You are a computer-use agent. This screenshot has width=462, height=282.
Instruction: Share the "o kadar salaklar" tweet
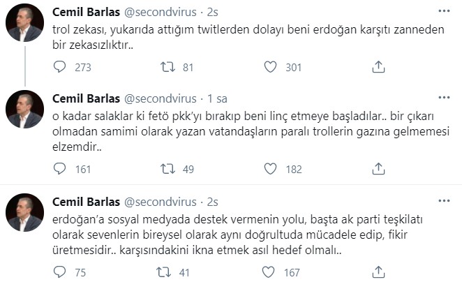[378, 168]
